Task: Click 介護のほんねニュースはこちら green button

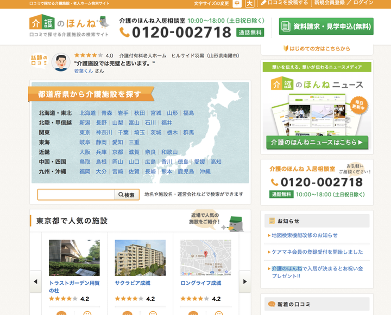Action: (317, 143)
